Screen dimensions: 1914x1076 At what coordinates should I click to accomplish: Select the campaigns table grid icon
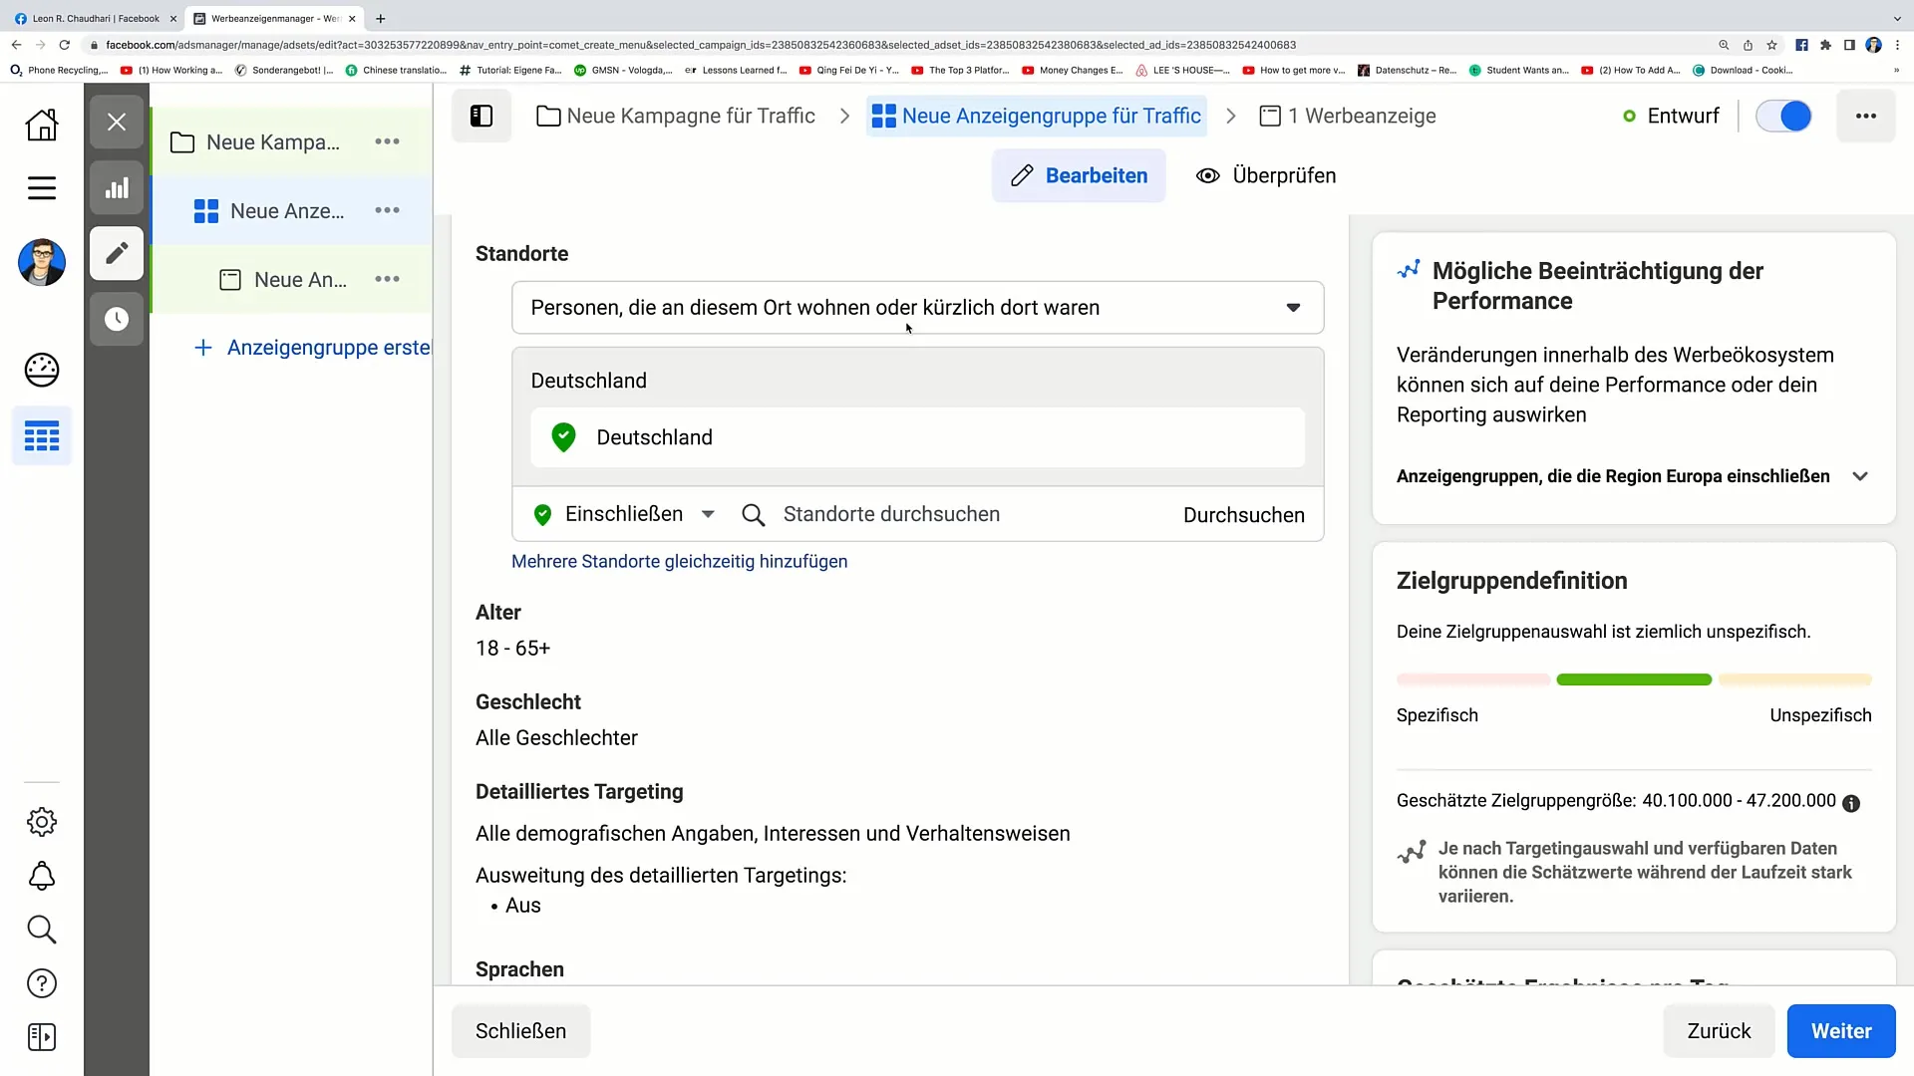[x=42, y=436]
